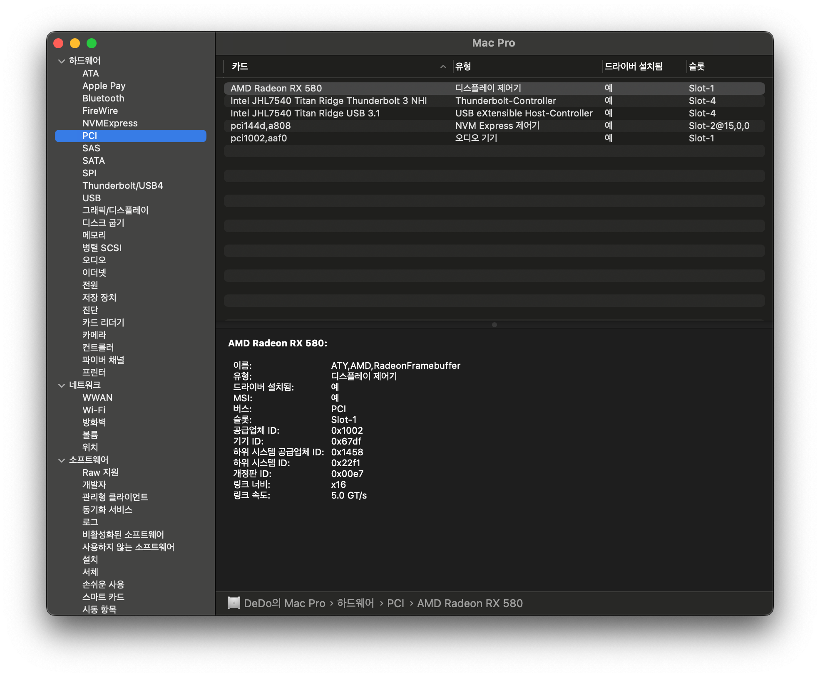Select the pci144d,a808 NVM Express row
This screenshot has width=820, height=677.
[x=261, y=126]
